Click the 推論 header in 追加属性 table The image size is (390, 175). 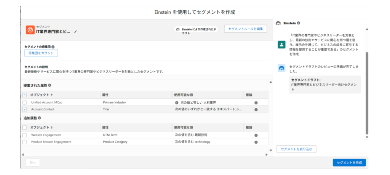click(x=249, y=127)
